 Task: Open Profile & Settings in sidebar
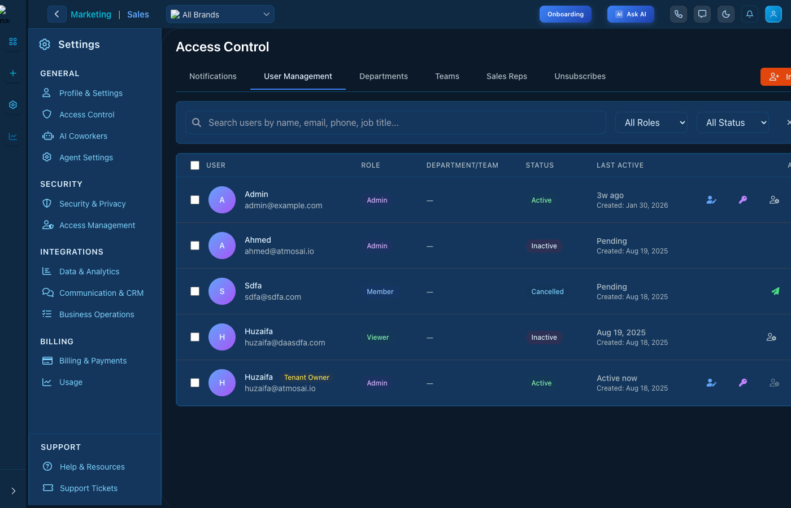click(91, 93)
